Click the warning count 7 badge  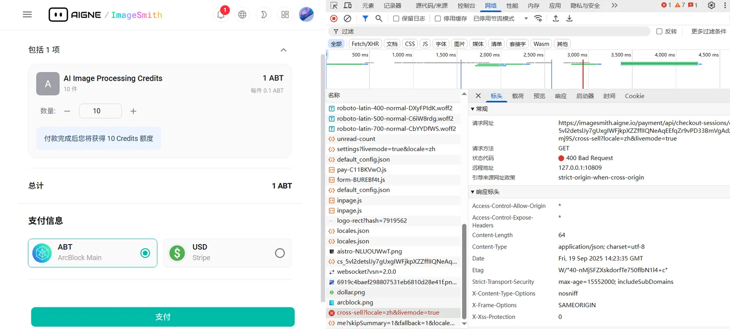pos(680,5)
